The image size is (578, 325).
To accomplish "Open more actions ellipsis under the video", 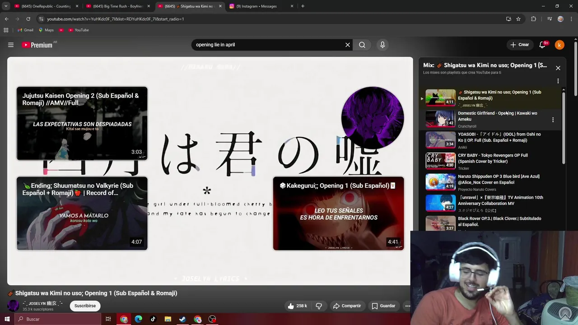I will (407, 306).
